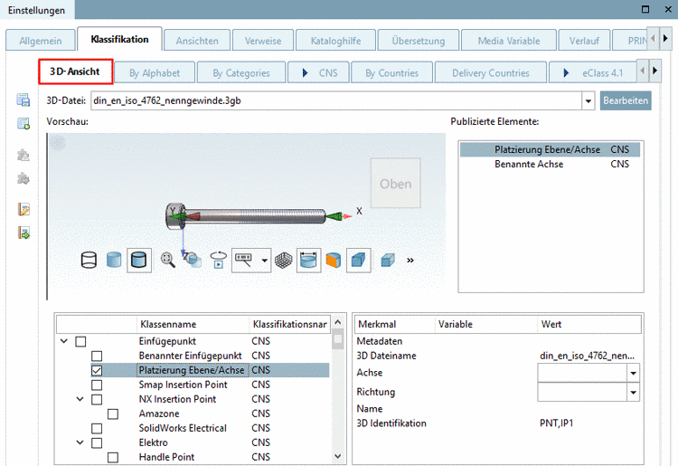Screen dimensions: 678x466
Task: Select the By Alphabet subtab
Action: (x=155, y=72)
